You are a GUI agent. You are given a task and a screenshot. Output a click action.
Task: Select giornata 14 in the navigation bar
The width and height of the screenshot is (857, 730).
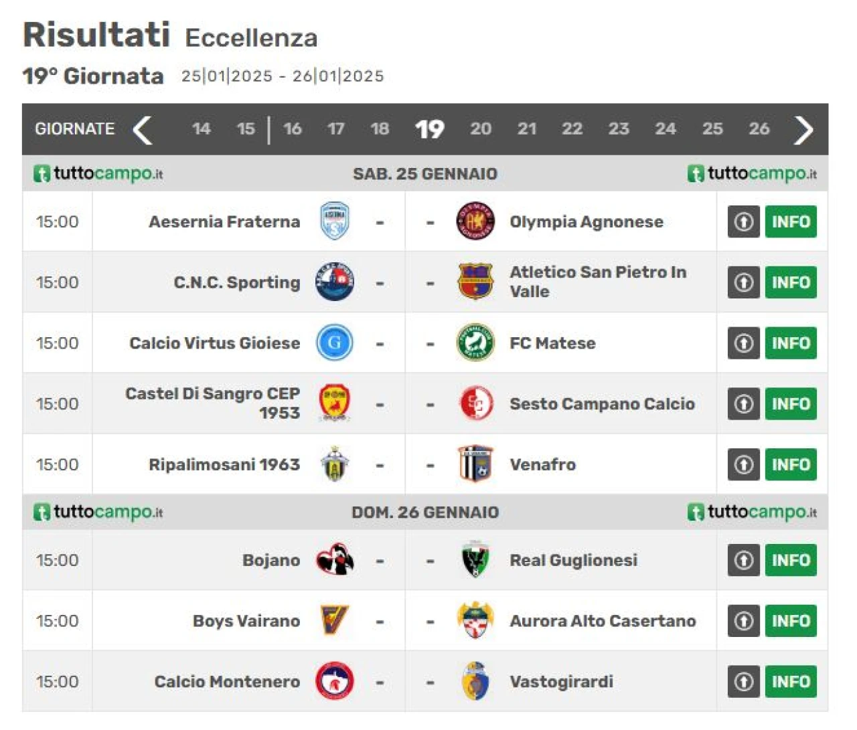click(201, 128)
